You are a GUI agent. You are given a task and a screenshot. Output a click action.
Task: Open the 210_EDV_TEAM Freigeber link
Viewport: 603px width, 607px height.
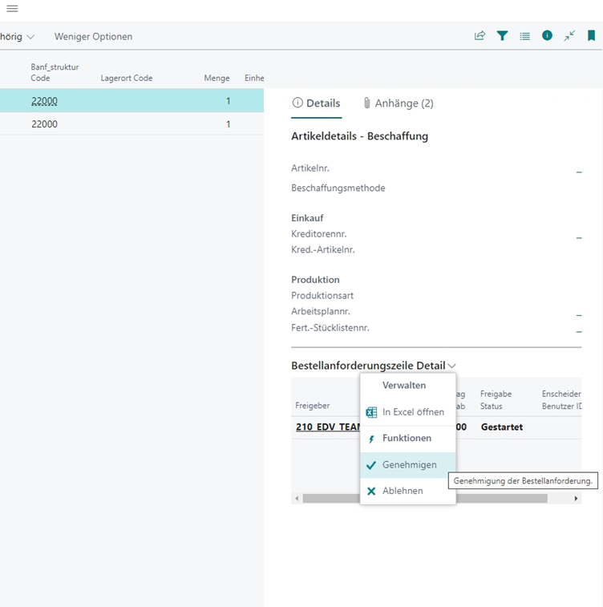[327, 427]
